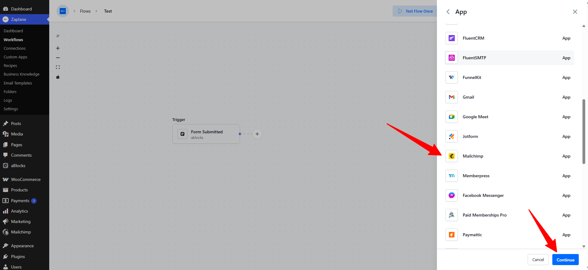The height and width of the screenshot is (270, 588).
Task: Select the FluentCRM app icon
Action: coord(452,38)
